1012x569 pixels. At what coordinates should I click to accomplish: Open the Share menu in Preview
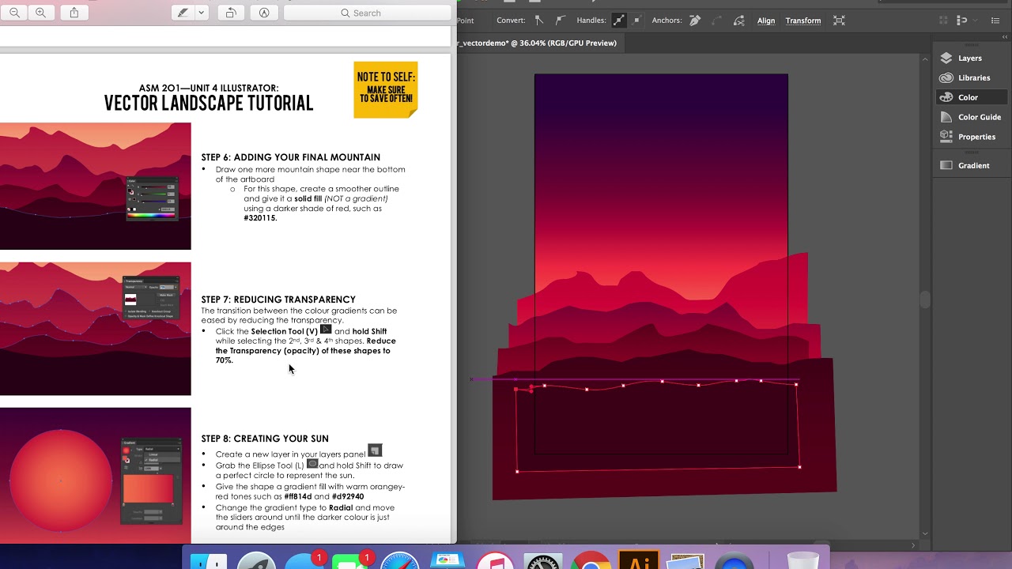[74, 13]
